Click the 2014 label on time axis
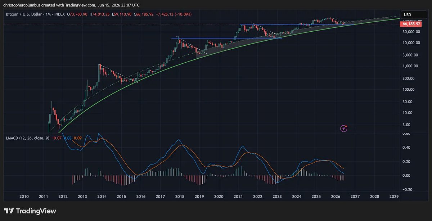The height and width of the screenshot is (221, 432). coord(102,197)
